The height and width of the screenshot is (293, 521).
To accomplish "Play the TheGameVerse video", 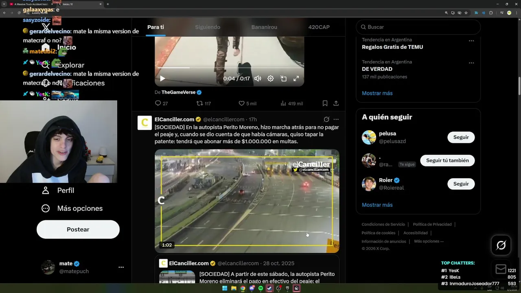I will (162, 79).
